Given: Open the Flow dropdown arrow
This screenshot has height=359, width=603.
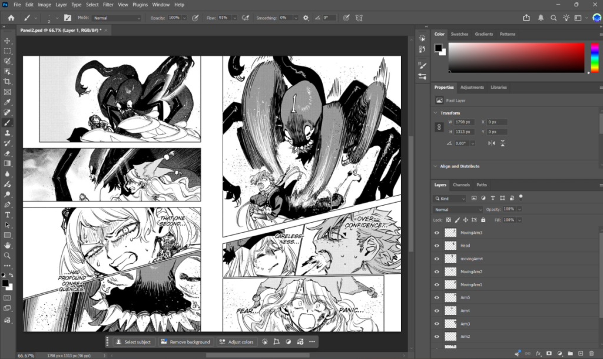Looking at the screenshot, I should (234, 18).
